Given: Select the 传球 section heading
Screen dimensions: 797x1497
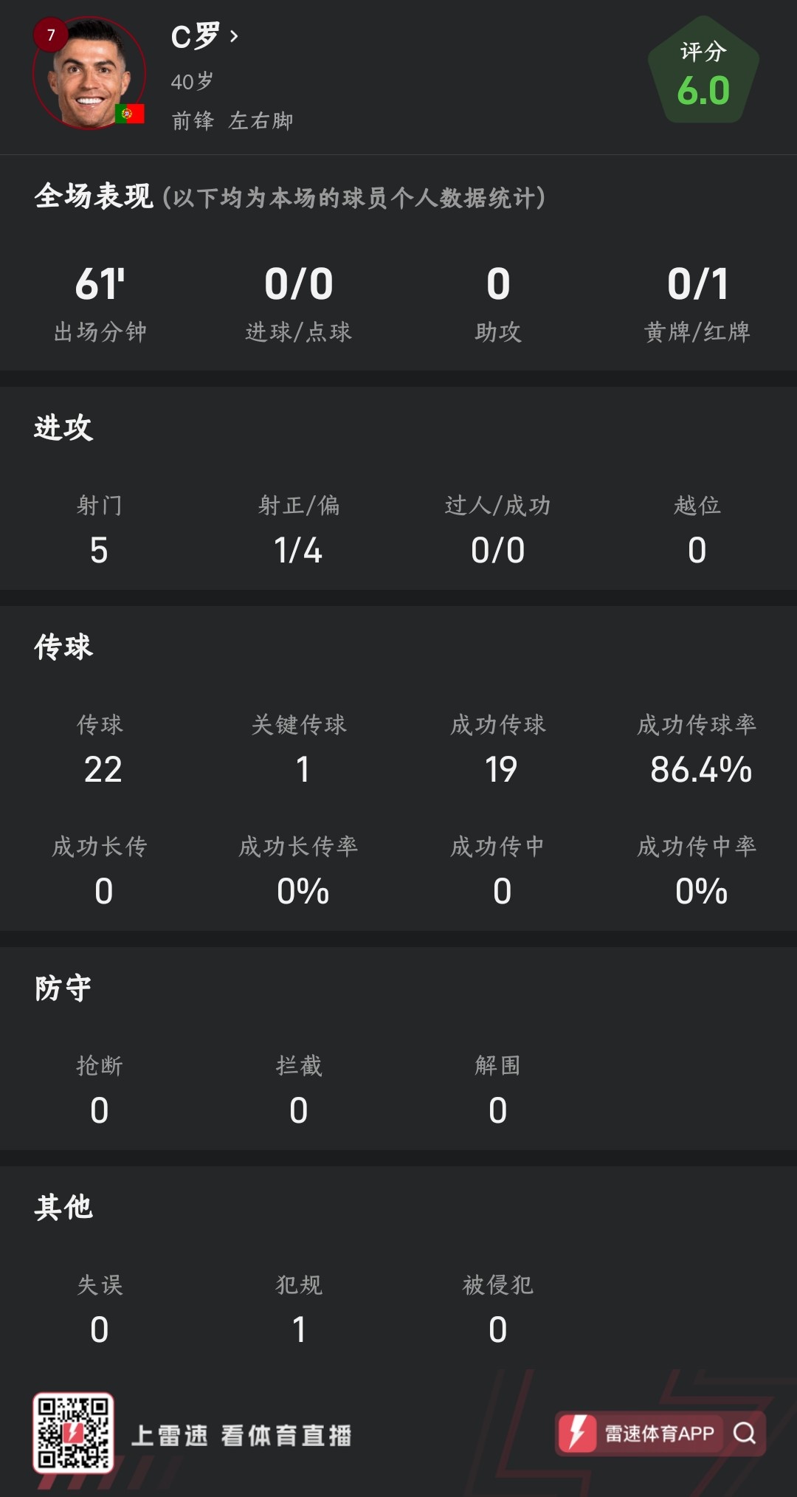Looking at the screenshot, I should [x=63, y=647].
